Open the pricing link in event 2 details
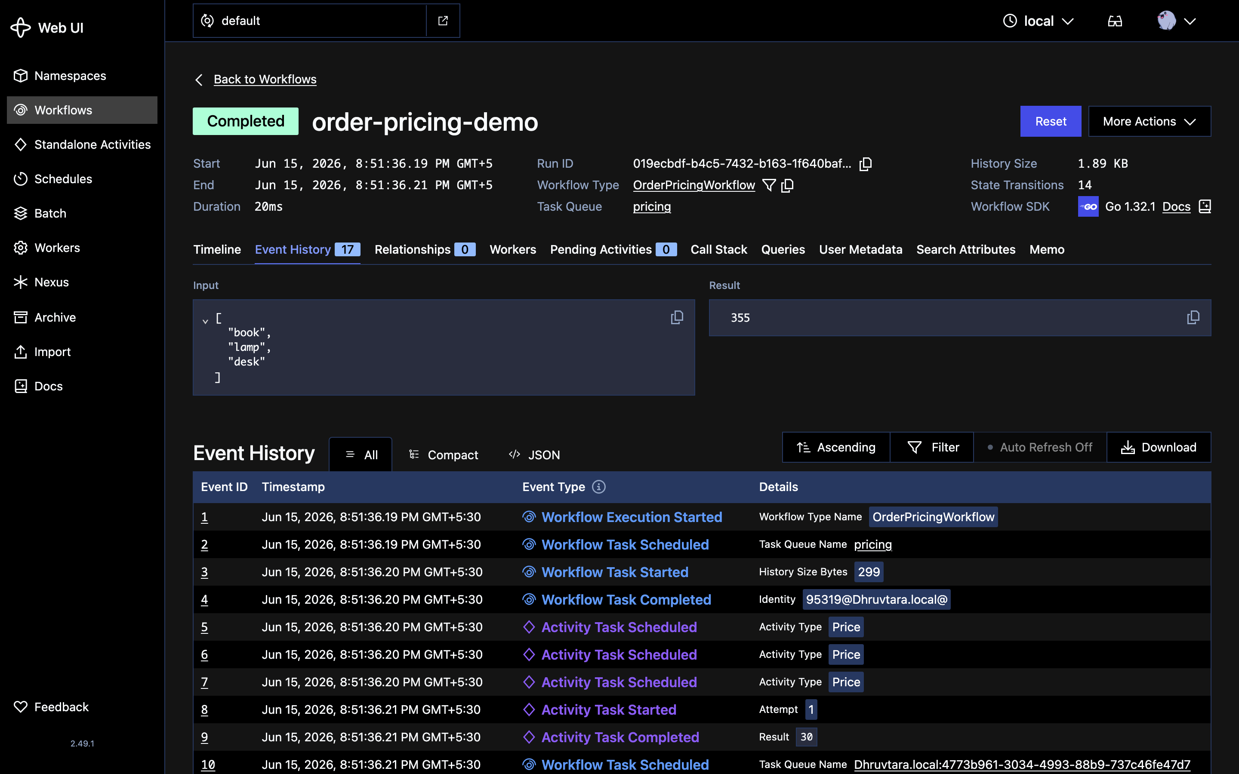 (873, 544)
